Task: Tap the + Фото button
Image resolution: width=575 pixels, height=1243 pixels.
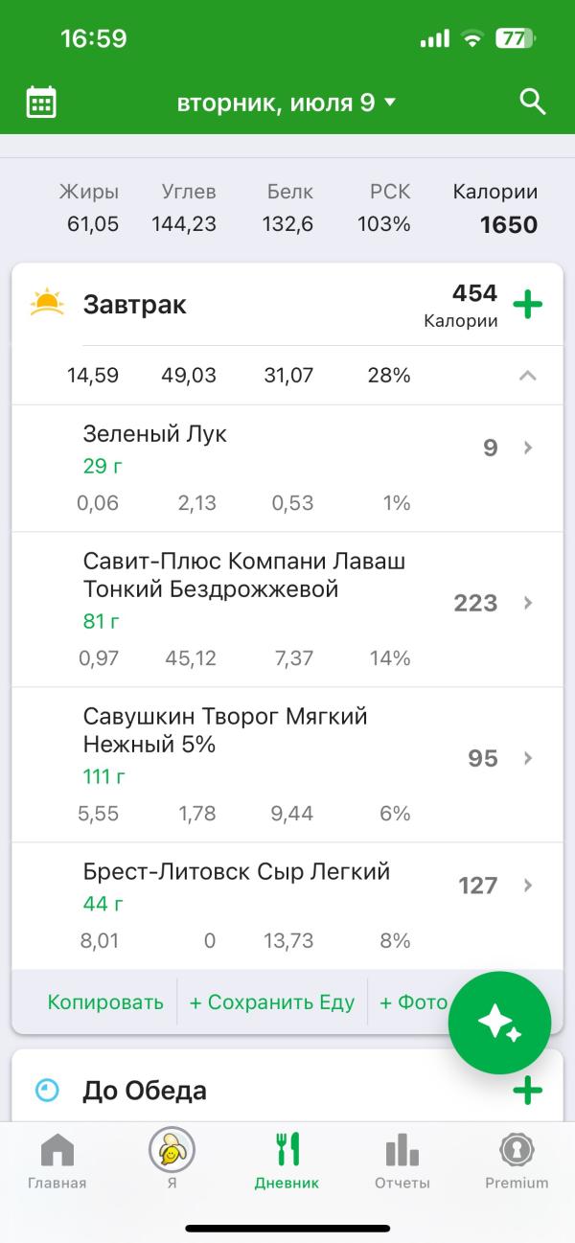Action: pyautogui.click(x=413, y=1002)
